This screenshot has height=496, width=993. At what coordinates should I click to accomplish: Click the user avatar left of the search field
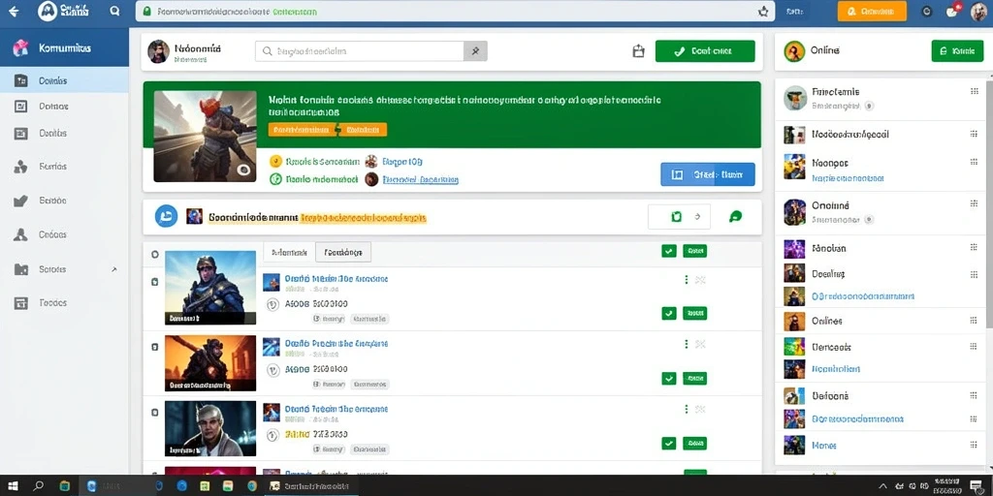pos(158,51)
